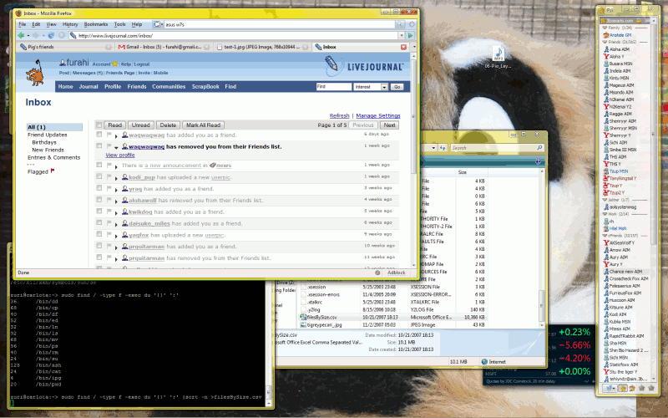Click the green back arrow in Firefox
Image resolution: width=668 pixels, height=418 pixels.
[x=23, y=35]
